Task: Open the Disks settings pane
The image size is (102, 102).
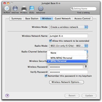Action: point(32,10)
